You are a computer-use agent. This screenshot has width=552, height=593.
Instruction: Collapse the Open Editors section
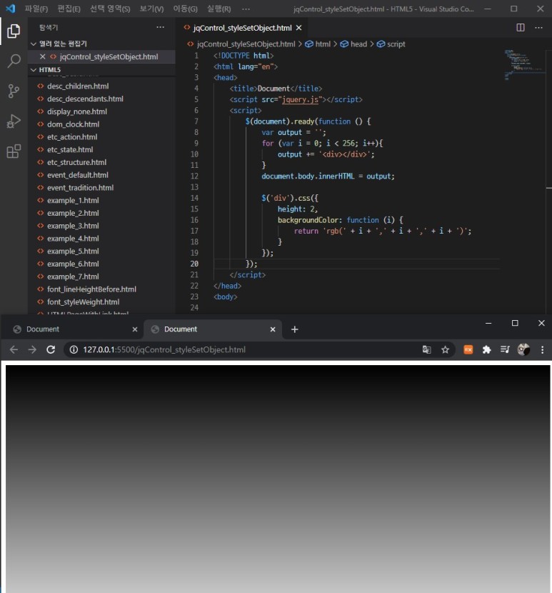coord(34,44)
